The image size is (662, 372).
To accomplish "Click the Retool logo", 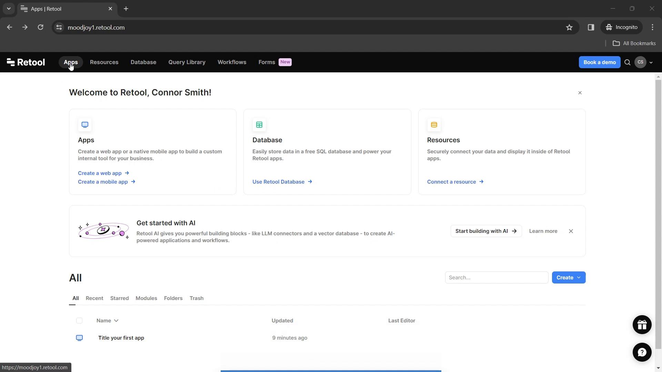I will tap(26, 62).
